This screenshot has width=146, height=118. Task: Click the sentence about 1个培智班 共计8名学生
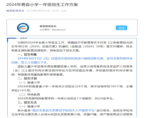(66, 98)
